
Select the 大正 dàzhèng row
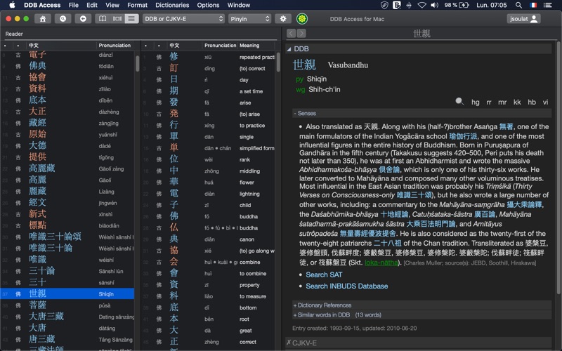tap(67, 112)
